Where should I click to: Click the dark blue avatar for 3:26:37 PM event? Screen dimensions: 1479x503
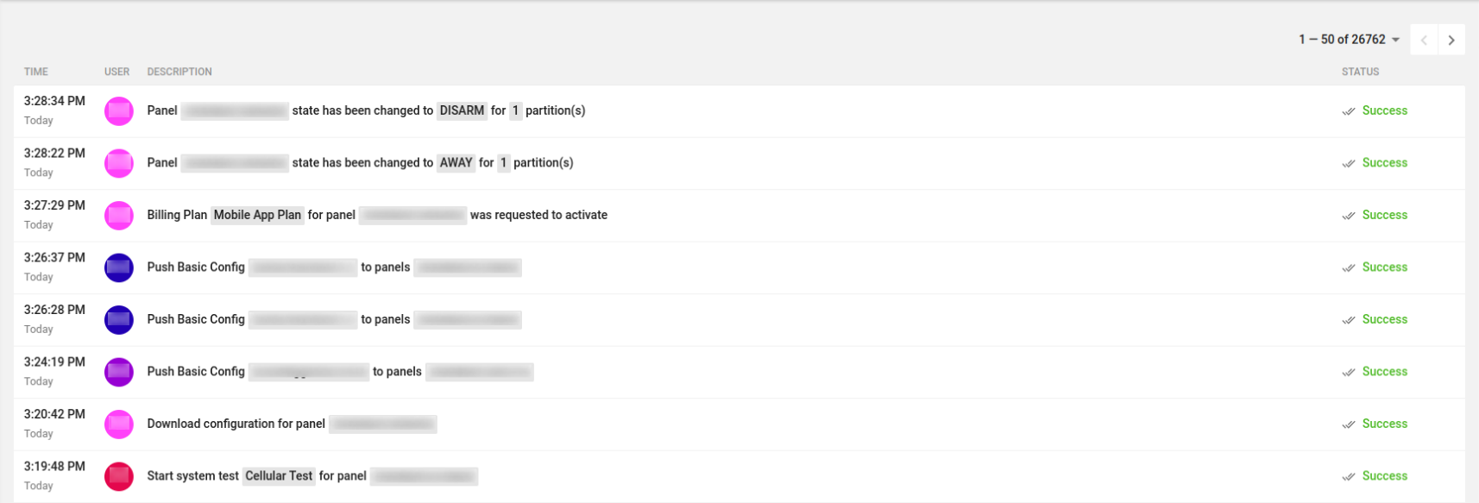click(118, 267)
